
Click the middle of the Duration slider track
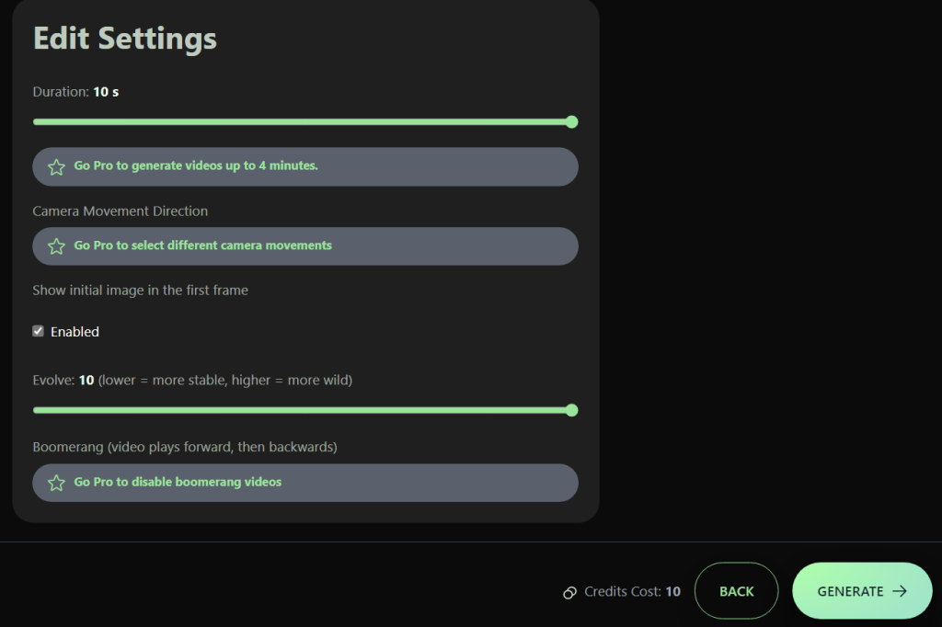(x=302, y=121)
